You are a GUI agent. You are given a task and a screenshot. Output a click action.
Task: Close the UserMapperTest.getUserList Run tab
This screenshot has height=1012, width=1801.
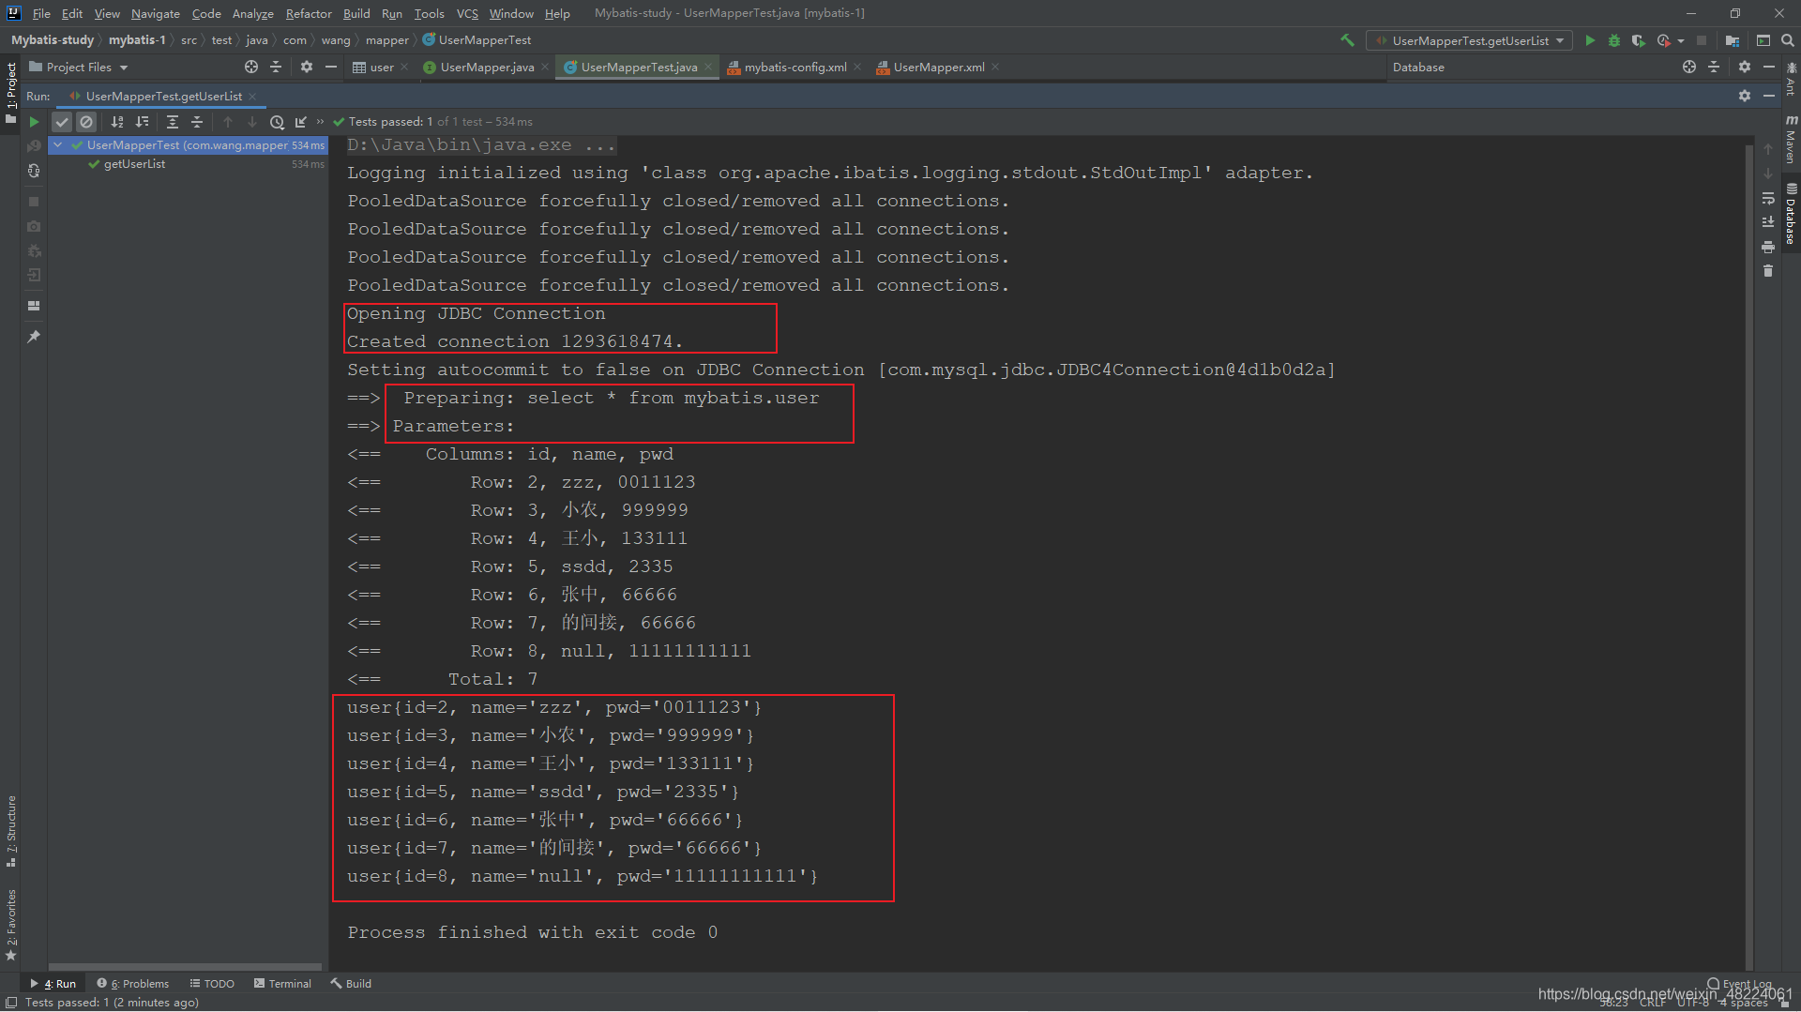[252, 96]
